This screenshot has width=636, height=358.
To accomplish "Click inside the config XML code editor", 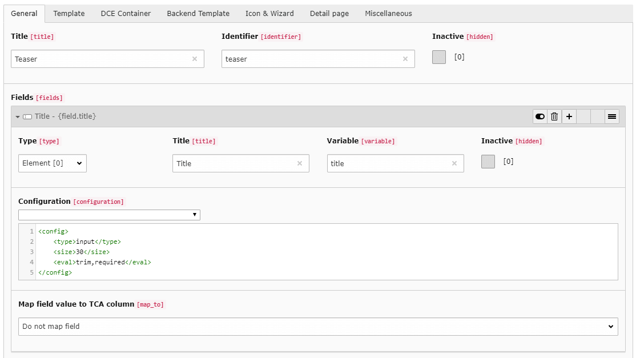I will point(228,251).
